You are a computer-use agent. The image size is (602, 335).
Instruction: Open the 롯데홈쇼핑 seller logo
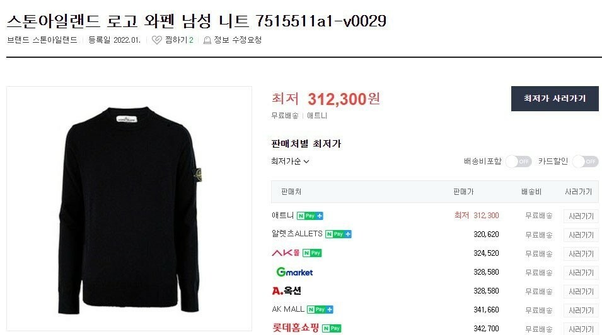pyautogui.click(x=296, y=327)
